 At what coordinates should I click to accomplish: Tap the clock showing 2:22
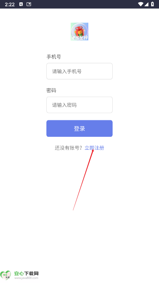click(x=9, y=4)
